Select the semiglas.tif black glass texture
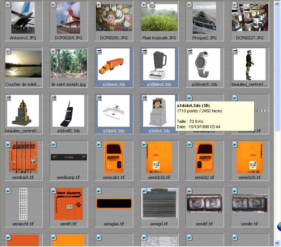Screen dimensions: 281x247 (x=114, y=204)
